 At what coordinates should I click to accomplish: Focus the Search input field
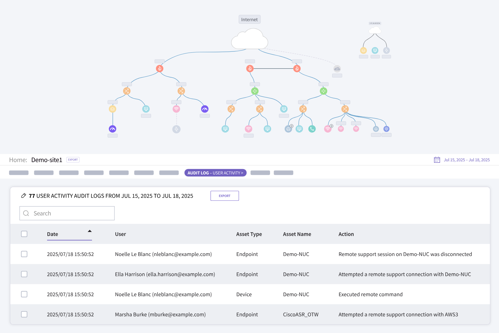(67, 213)
